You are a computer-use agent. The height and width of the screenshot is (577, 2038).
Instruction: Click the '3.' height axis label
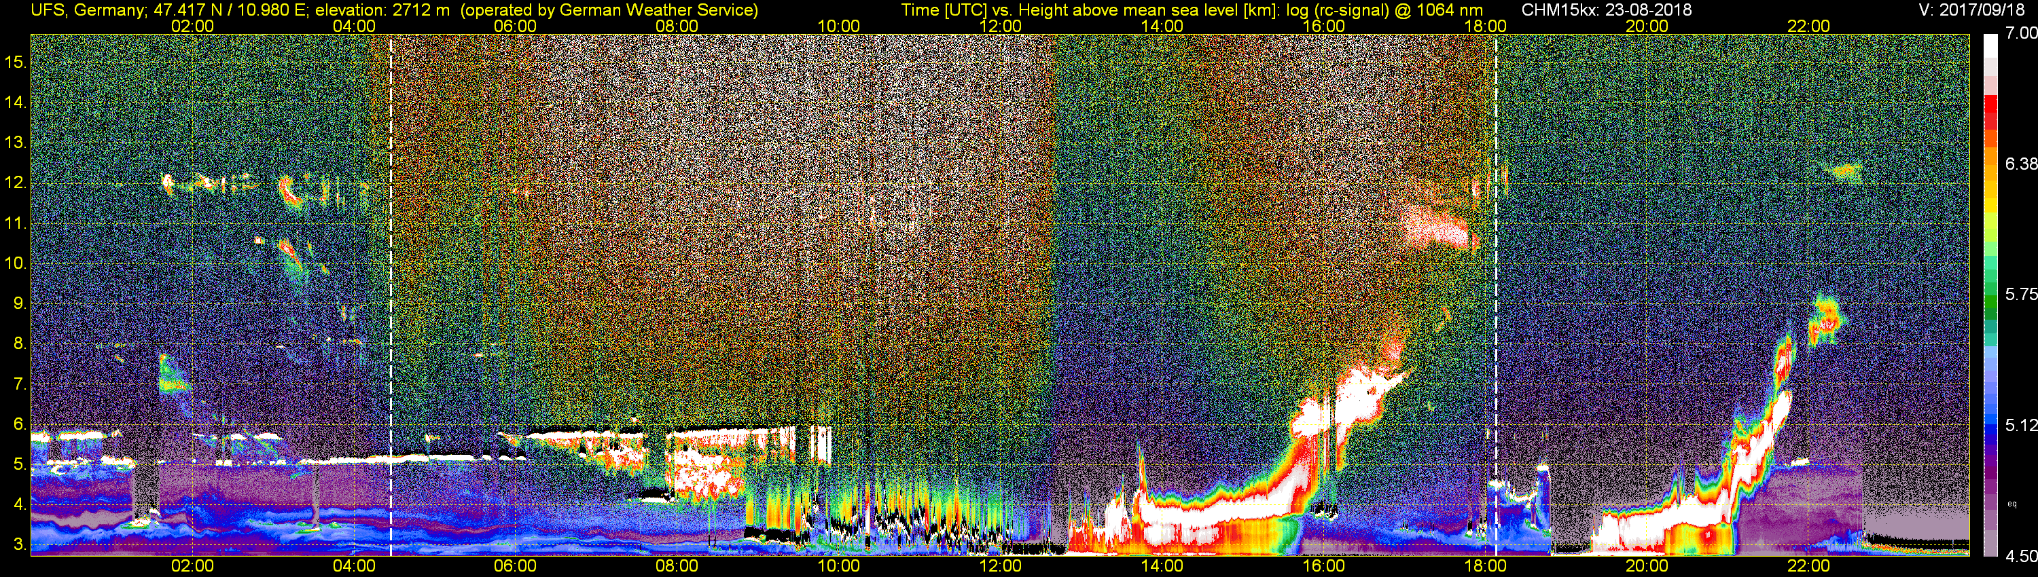[20, 544]
